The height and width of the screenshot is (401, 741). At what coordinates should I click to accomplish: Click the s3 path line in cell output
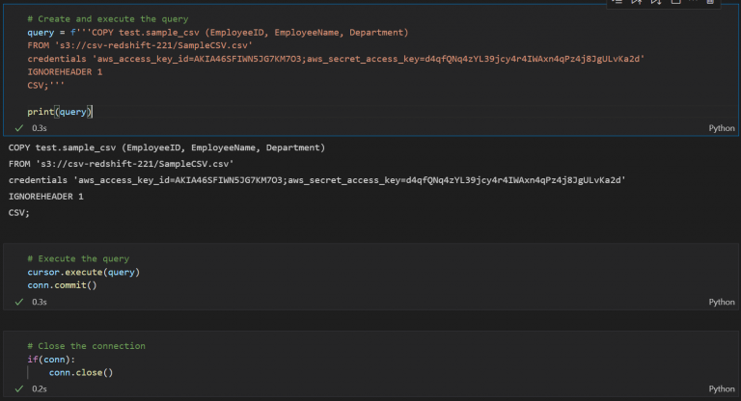(121, 164)
